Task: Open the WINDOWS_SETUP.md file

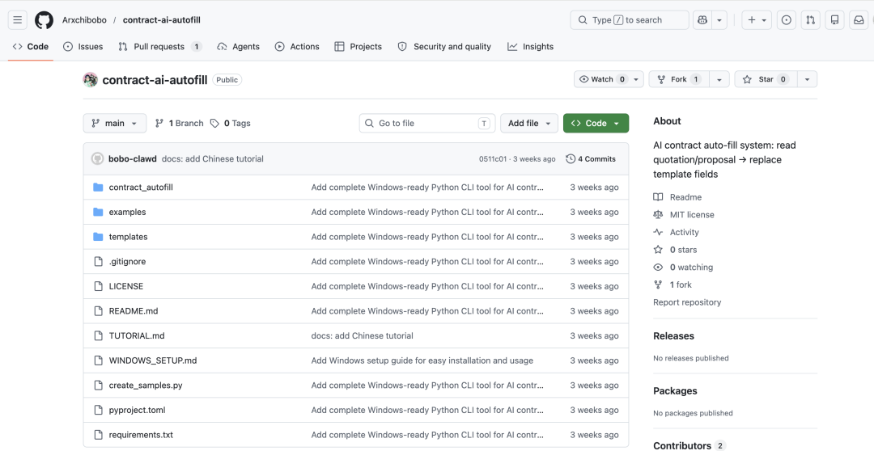Action: click(x=153, y=360)
